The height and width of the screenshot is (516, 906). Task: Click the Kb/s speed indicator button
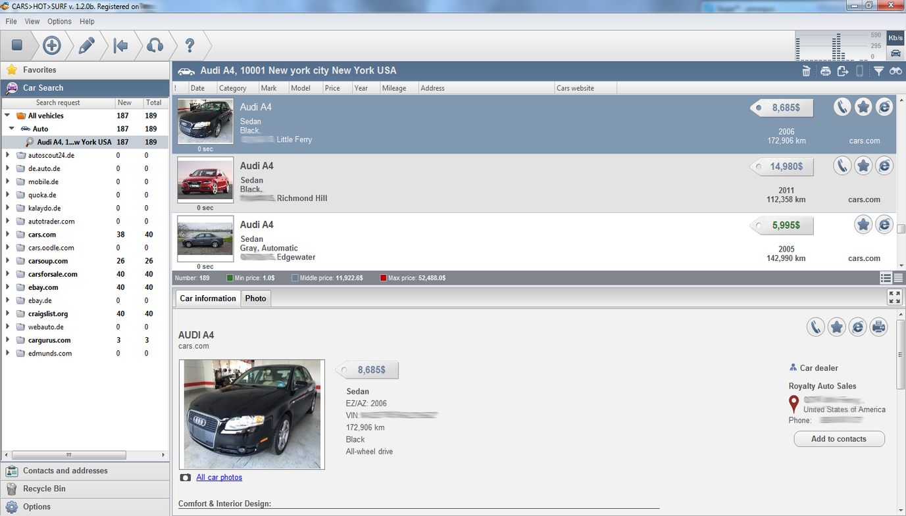tap(895, 37)
